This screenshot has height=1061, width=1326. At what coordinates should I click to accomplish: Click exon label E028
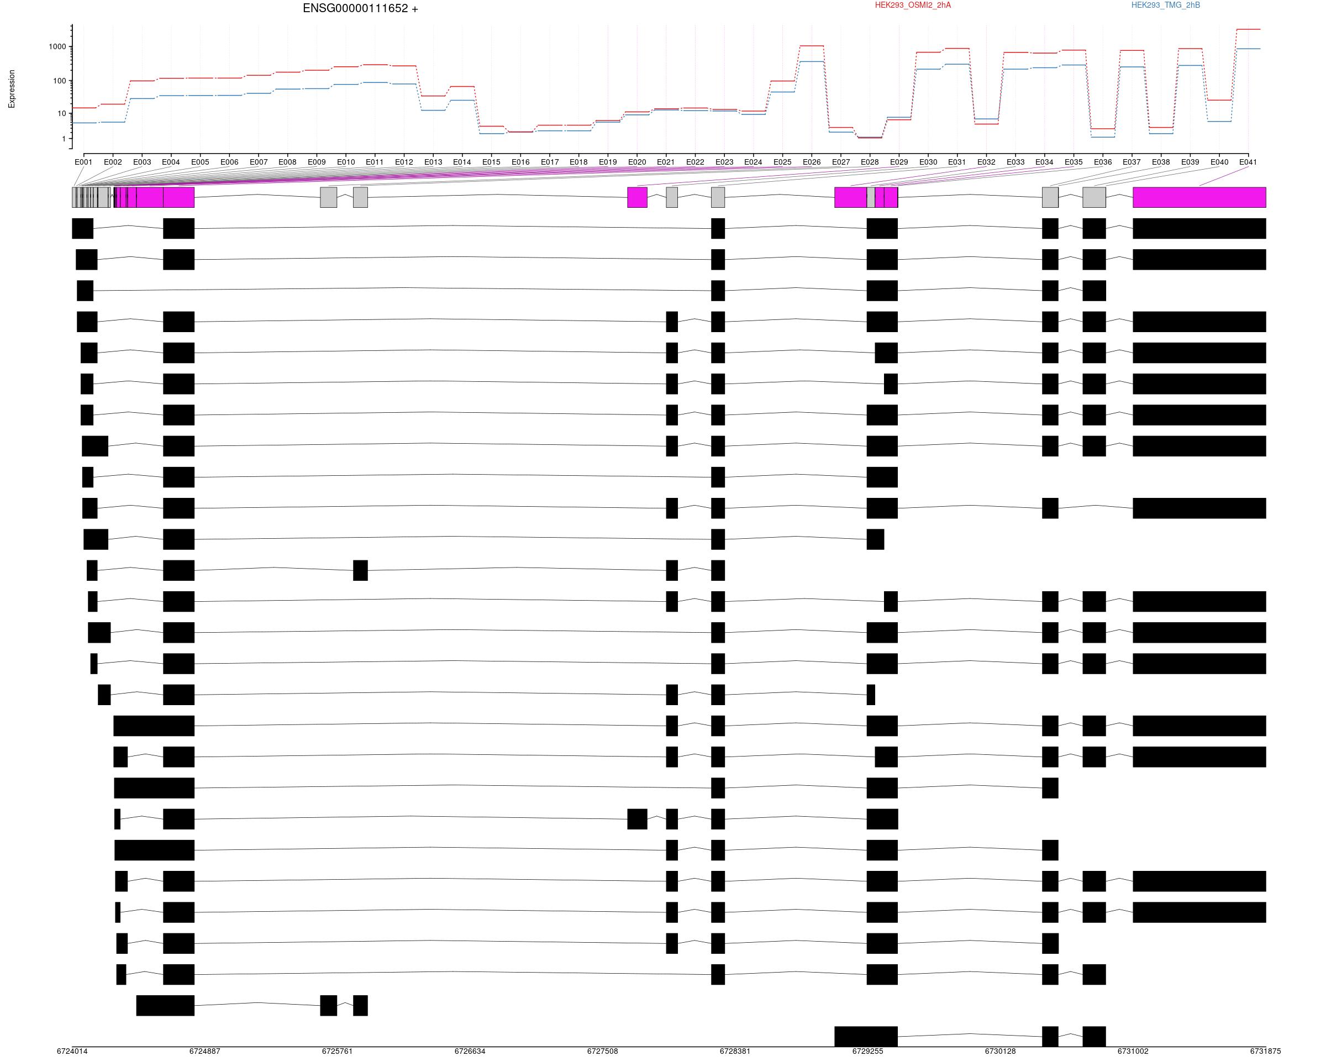tap(870, 162)
